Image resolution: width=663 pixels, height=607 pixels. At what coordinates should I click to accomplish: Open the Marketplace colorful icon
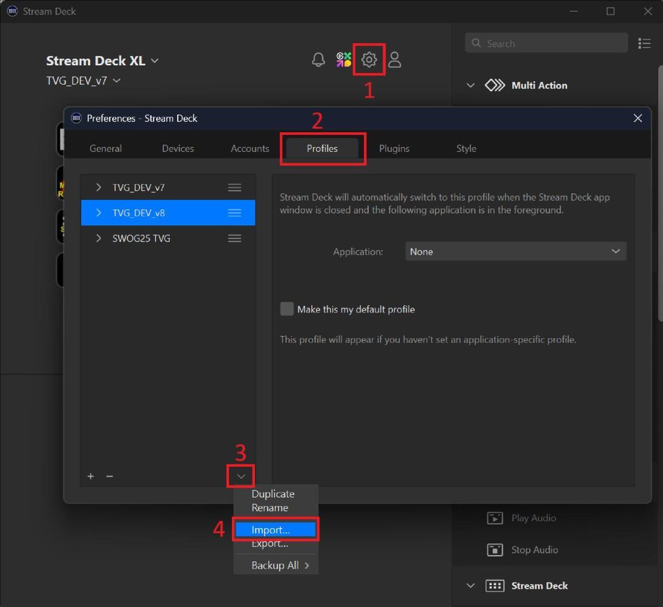click(x=344, y=60)
